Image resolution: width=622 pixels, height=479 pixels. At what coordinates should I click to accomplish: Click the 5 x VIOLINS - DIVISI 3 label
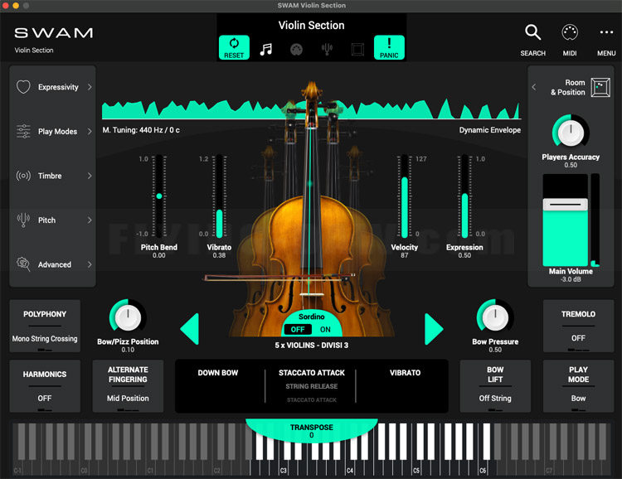coord(311,346)
